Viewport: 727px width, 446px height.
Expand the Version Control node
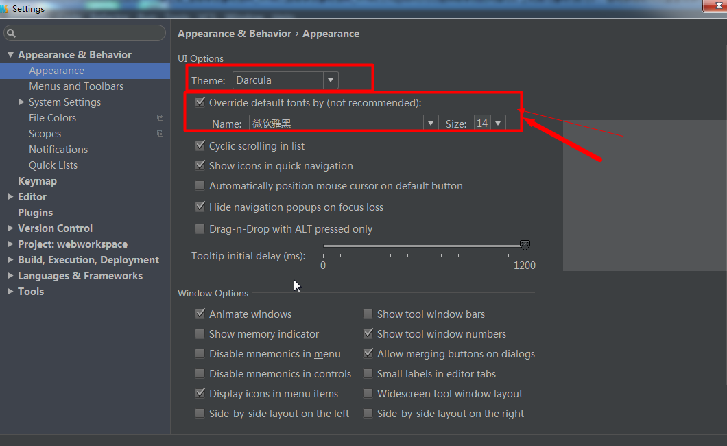(10, 228)
